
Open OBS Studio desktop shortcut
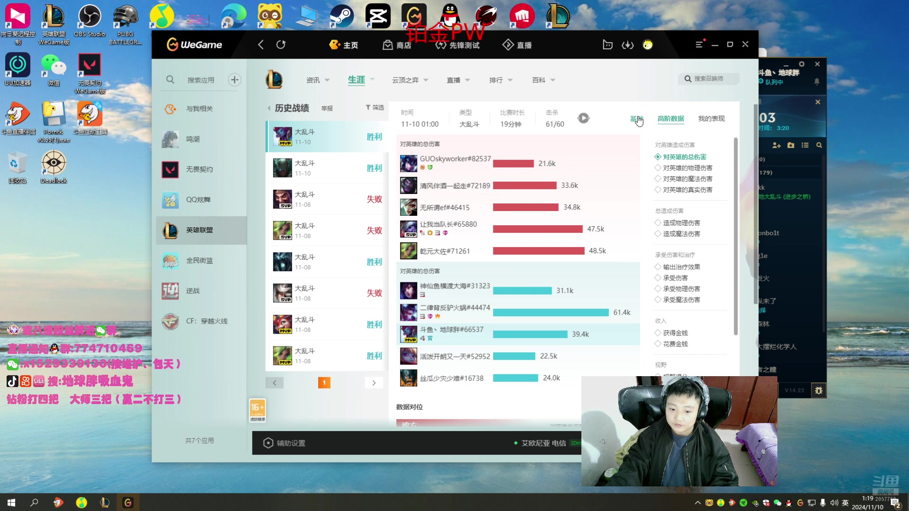tap(89, 21)
